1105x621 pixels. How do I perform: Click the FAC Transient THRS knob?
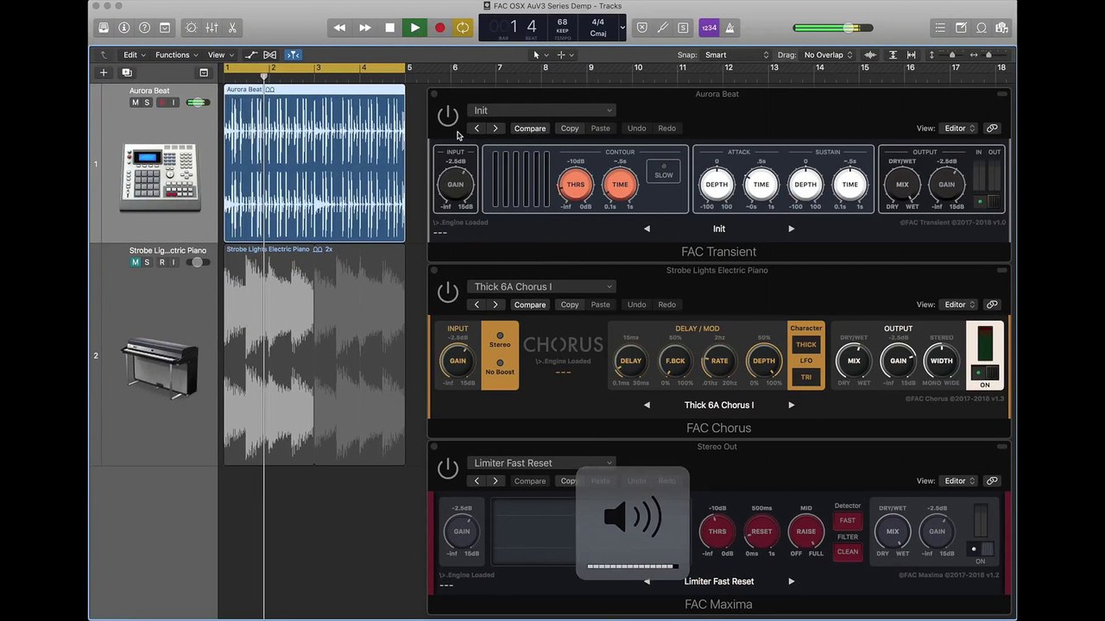click(575, 184)
